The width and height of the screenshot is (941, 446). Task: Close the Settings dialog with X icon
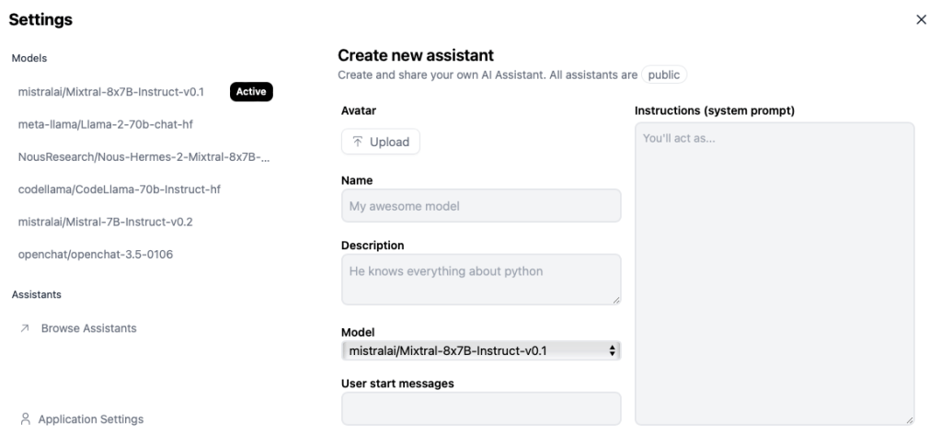point(921,20)
